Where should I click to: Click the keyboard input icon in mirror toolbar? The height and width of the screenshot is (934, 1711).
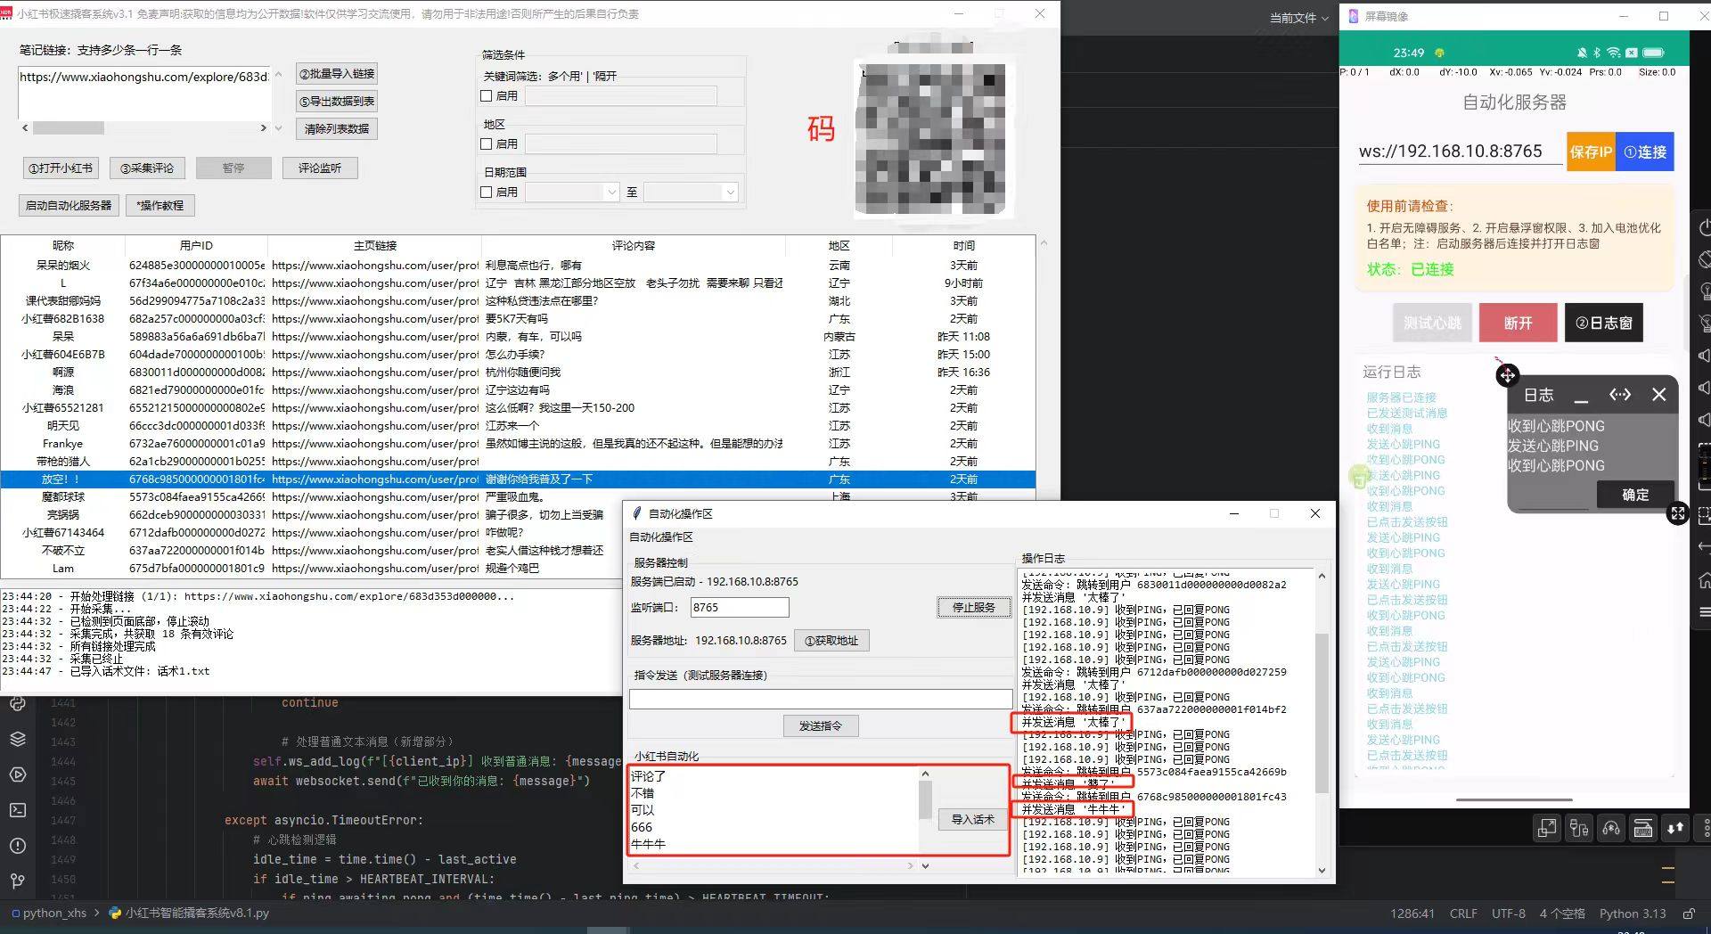[x=1643, y=828]
